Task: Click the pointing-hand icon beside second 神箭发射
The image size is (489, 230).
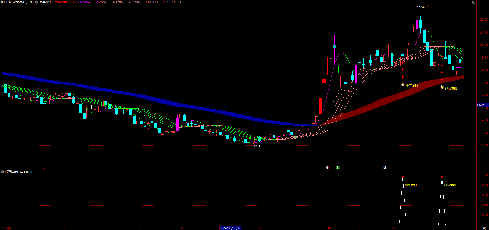Action: coord(442,87)
